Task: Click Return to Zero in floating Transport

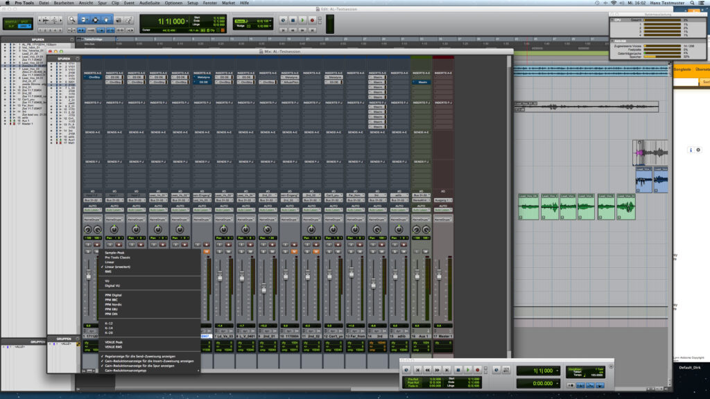Action: (x=417, y=370)
